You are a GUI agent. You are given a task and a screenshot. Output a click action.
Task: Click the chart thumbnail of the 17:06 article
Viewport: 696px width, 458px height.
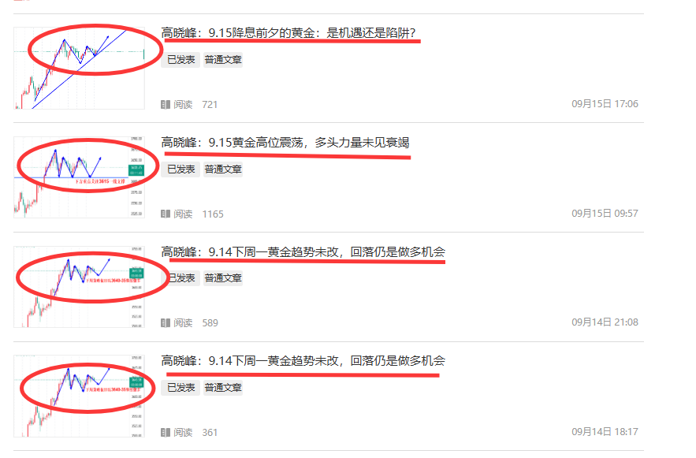[x=79, y=68]
